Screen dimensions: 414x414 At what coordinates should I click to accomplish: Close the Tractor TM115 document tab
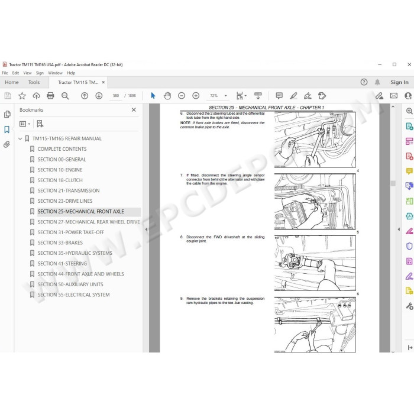click(103, 82)
